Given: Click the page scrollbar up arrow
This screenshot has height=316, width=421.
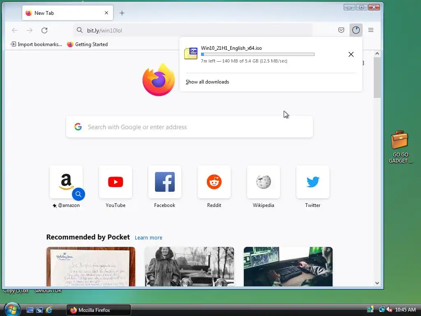Looking at the screenshot, I should 377,53.
